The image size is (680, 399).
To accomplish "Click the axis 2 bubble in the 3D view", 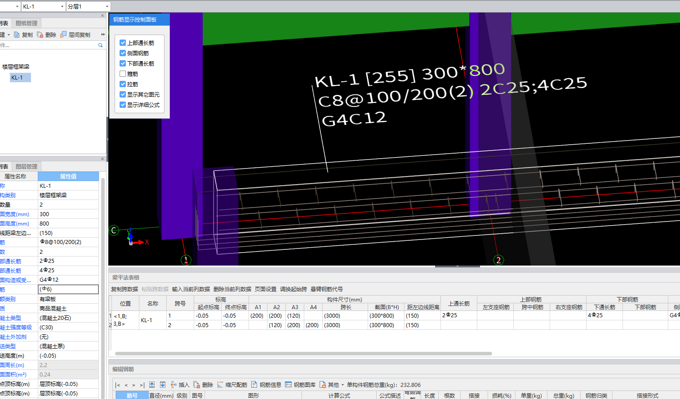I will pyautogui.click(x=498, y=260).
